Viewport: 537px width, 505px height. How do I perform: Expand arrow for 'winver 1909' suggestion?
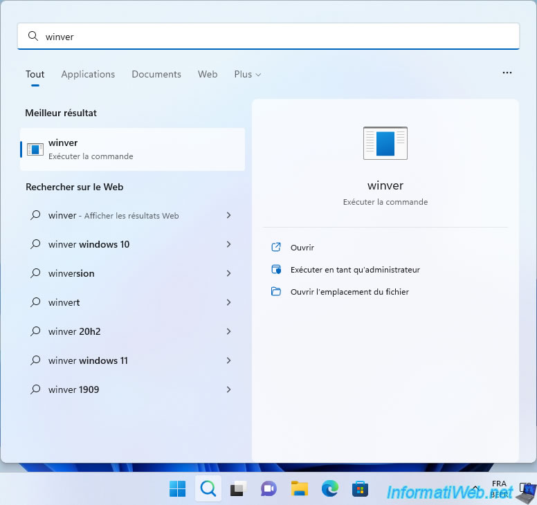pos(229,389)
